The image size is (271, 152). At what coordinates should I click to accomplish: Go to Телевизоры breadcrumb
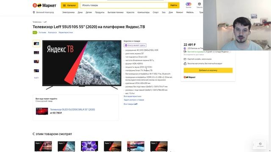tap(37, 22)
